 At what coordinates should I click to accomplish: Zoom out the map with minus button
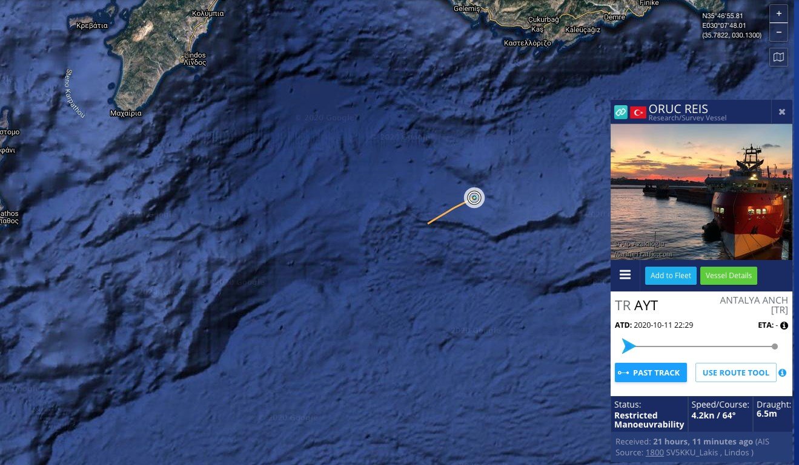pos(778,32)
